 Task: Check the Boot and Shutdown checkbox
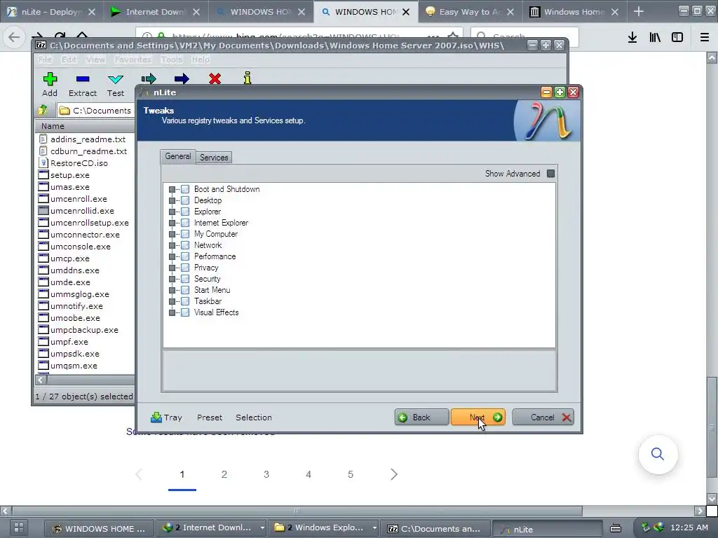185,189
